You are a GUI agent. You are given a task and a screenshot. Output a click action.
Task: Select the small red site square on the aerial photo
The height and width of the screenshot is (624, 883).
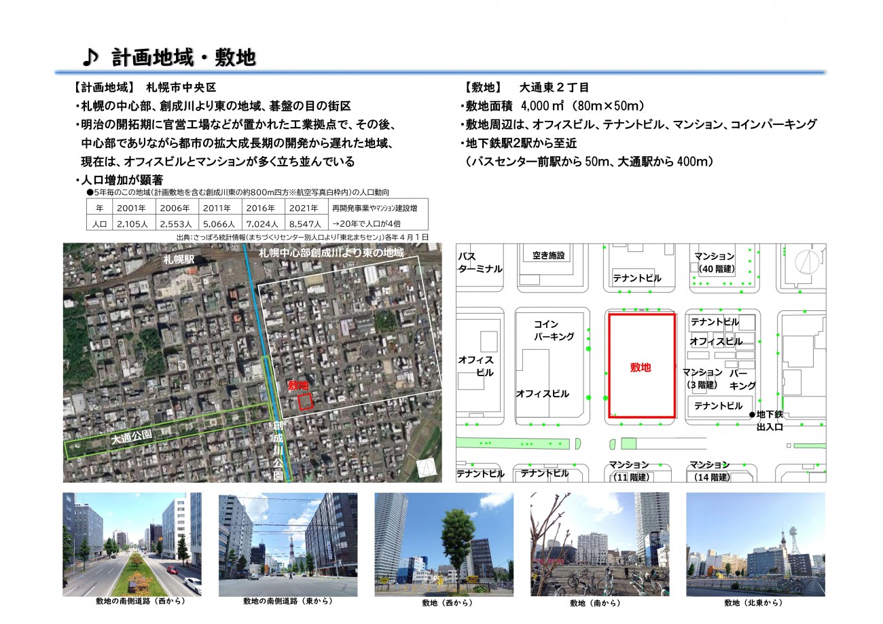click(305, 401)
